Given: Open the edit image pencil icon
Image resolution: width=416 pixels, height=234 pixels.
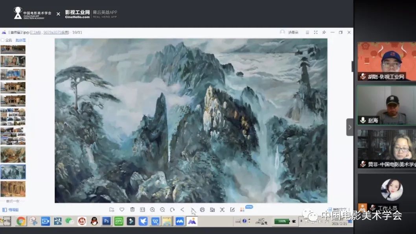Looking at the screenshot, I should [x=232, y=210].
